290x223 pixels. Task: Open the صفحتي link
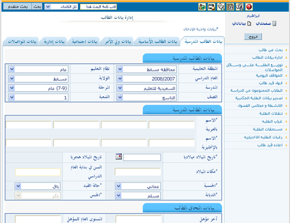(263, 24)
